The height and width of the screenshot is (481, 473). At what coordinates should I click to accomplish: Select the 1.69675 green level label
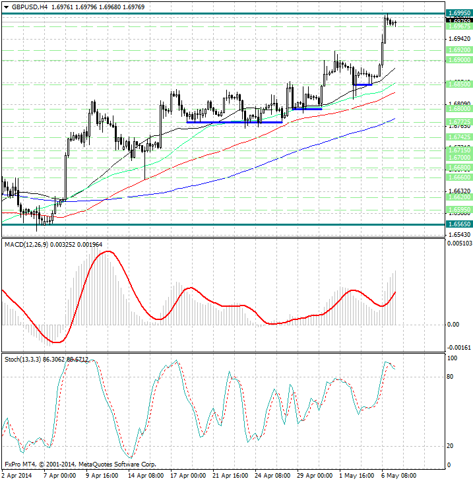pyautogui.click(x=459, y=26)
